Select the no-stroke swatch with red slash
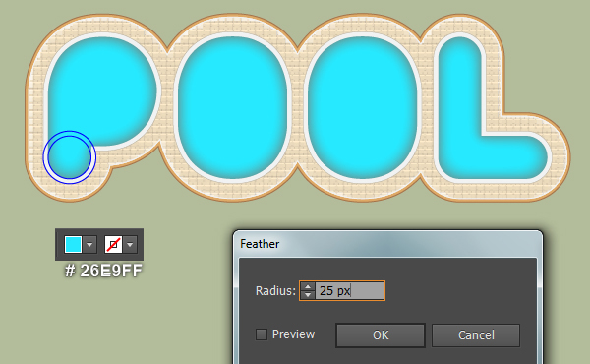This screenshot has width=590, height=364. pyautogui.click(x=113, y=244)
